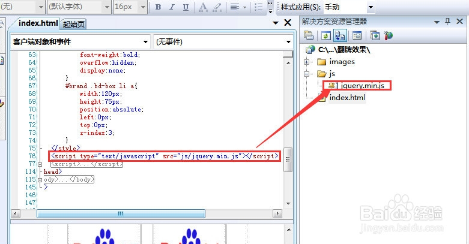Click the ASP.NET Configuration icon
Viewport: 469px width, 244px height.
tap(389, 36)
